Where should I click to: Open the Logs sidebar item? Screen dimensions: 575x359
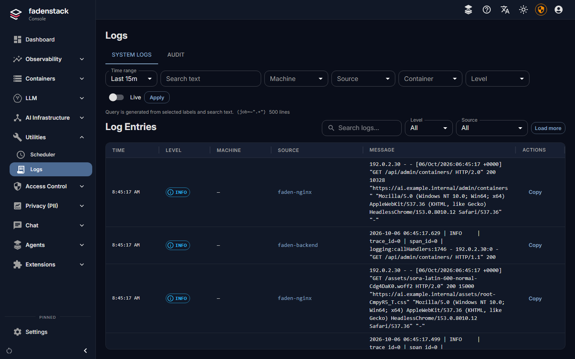(51, 169)
